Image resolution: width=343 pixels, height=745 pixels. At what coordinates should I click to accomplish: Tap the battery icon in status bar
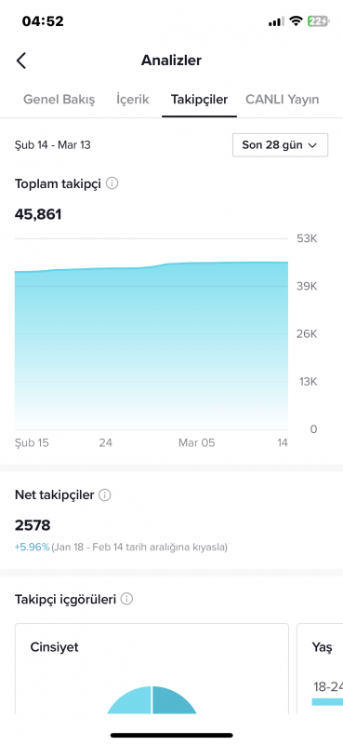click(318, 21)
